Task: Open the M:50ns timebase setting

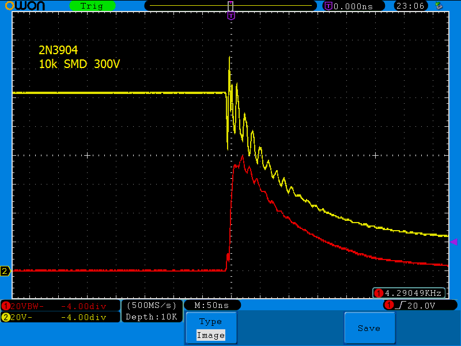Action: click(x=212, y=305)
